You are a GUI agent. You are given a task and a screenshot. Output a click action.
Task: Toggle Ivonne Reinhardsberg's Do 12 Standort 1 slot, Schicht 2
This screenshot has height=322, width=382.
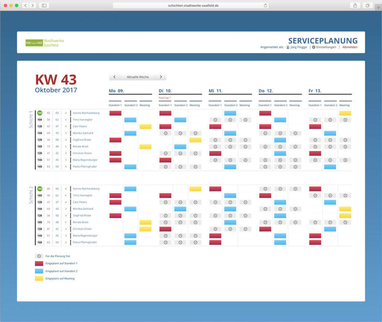[x=265, y=189]
